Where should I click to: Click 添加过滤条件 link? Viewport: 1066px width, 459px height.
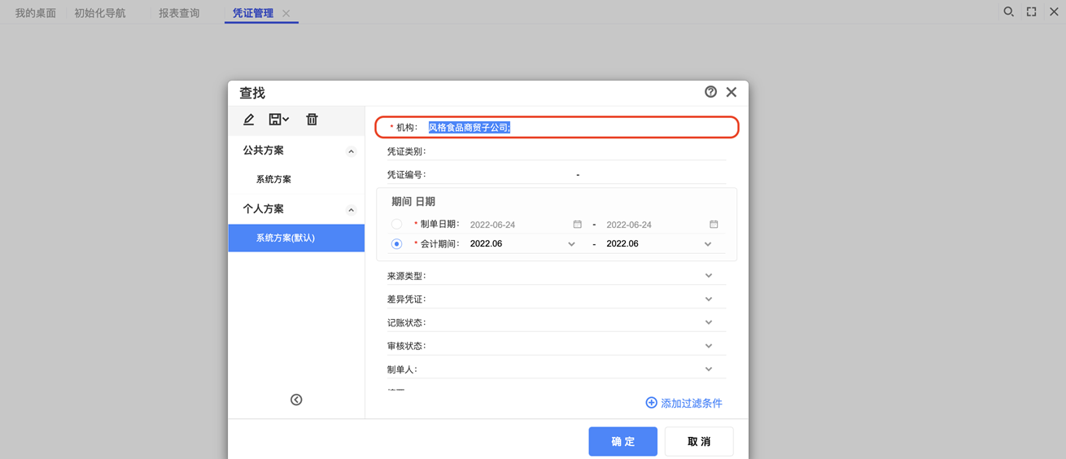(x=684, y=403)
